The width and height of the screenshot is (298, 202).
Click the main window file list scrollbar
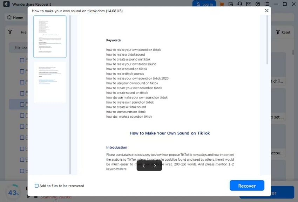[293, 52]
